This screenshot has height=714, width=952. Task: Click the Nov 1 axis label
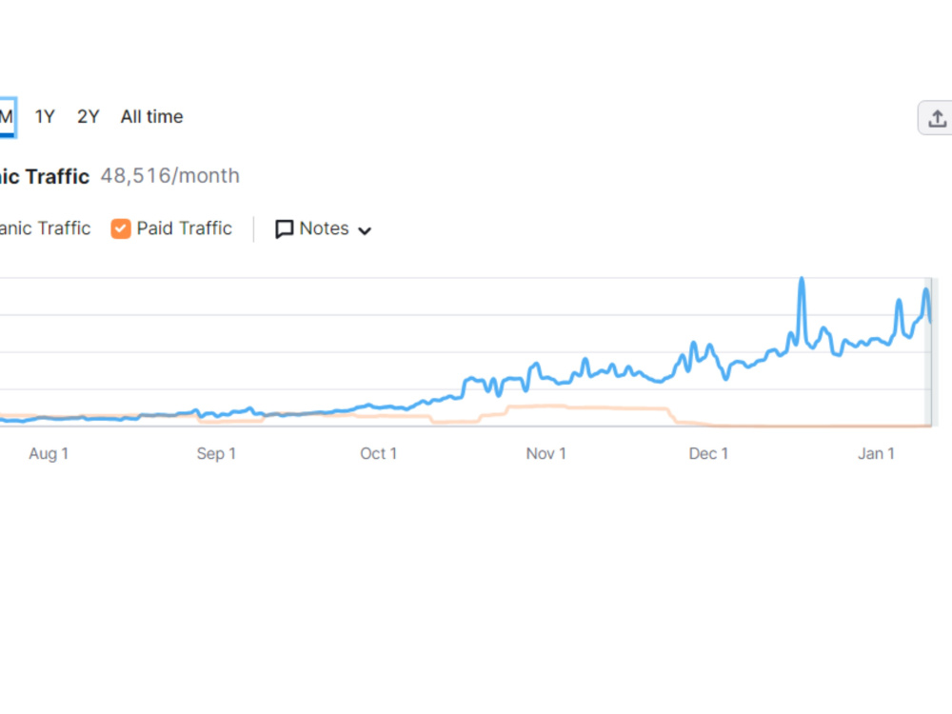point(545,453)
